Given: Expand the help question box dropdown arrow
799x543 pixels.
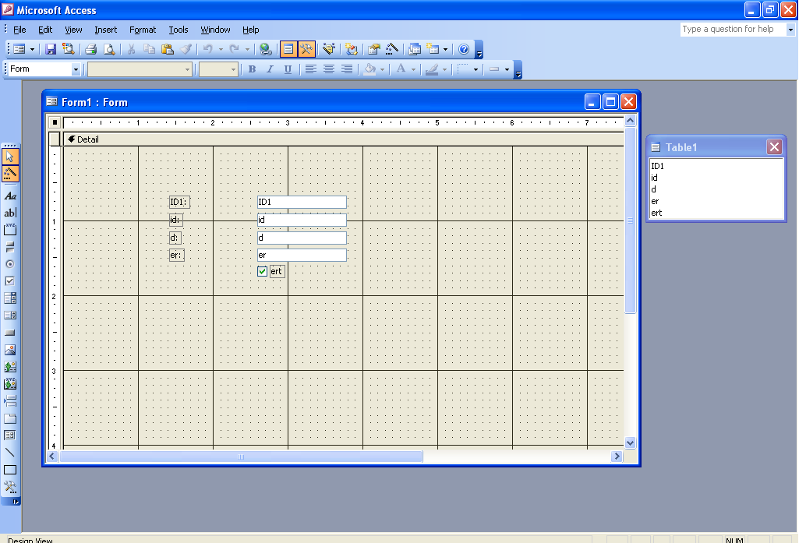Looking at the screenshot, I should (x=790, y=30).
